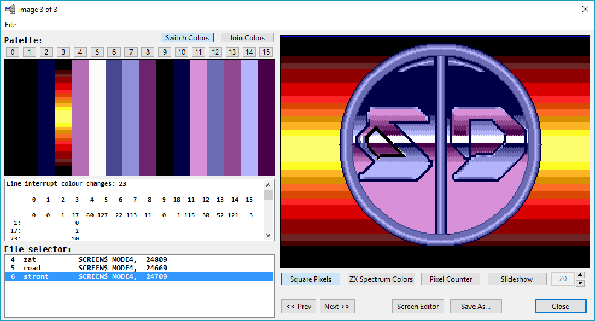Click the Close button
This screenshot has width=595, height=321.
point(561,306)
